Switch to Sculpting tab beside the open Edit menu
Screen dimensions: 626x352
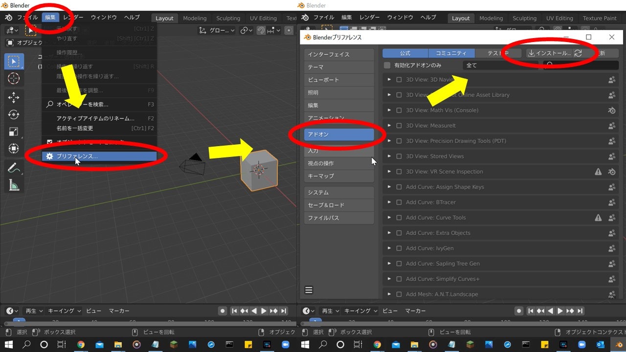[x=228, y=18]
